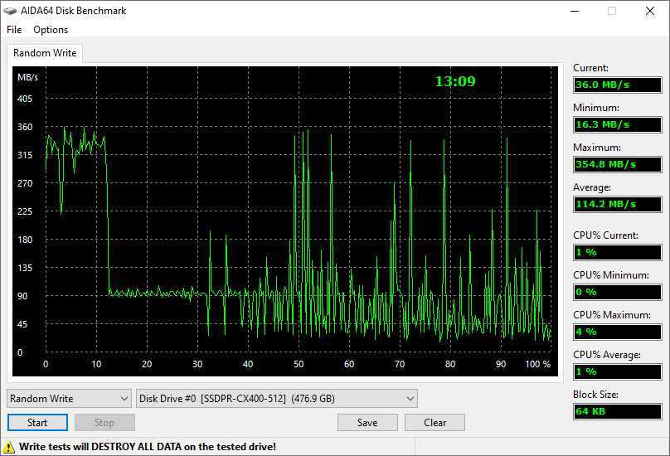Click the yellow warning icon at bottom
The height and width of the screenshot is (456, 670).
[x=10, y=446]
